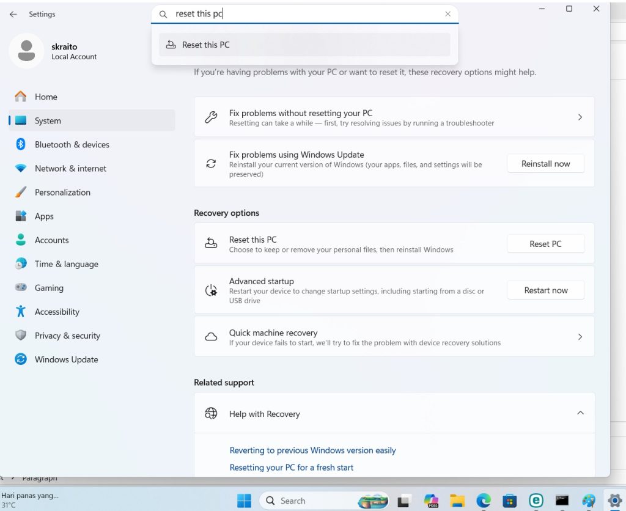This screenshot has width=626, height=511.
Task: Open ESET security app on the taskbar
Action: click(536, 501)
